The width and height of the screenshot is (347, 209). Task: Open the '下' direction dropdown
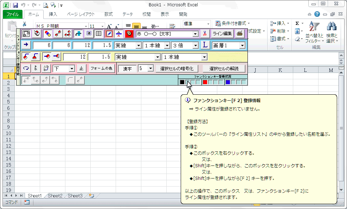pos(72,69)
